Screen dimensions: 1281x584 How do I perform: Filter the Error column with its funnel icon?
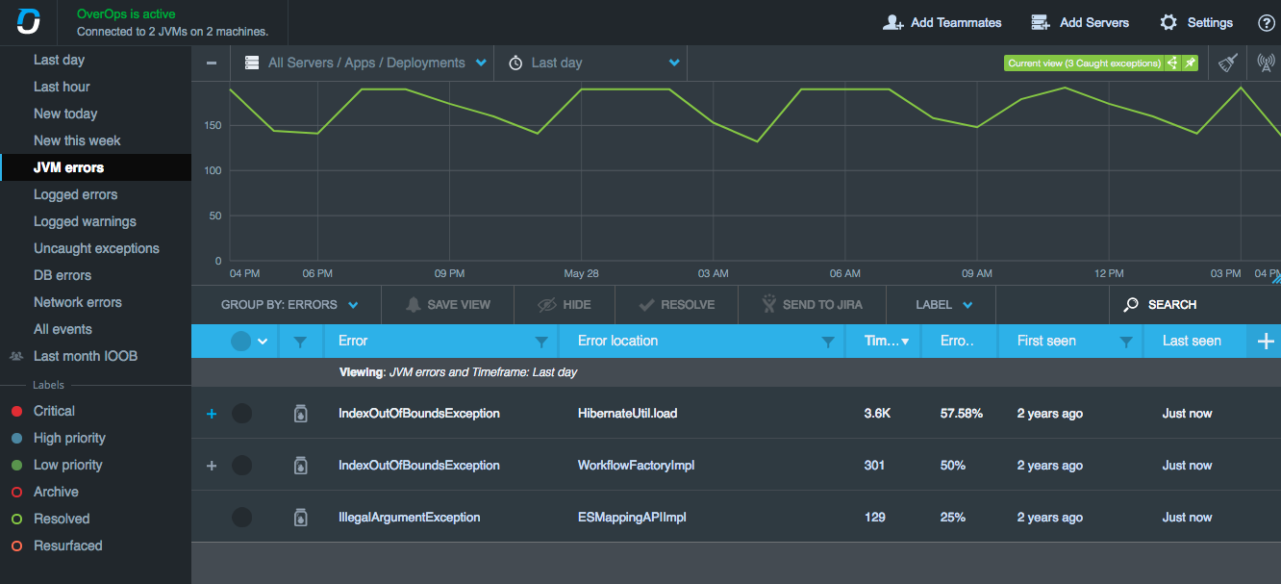tap(541, 342)
